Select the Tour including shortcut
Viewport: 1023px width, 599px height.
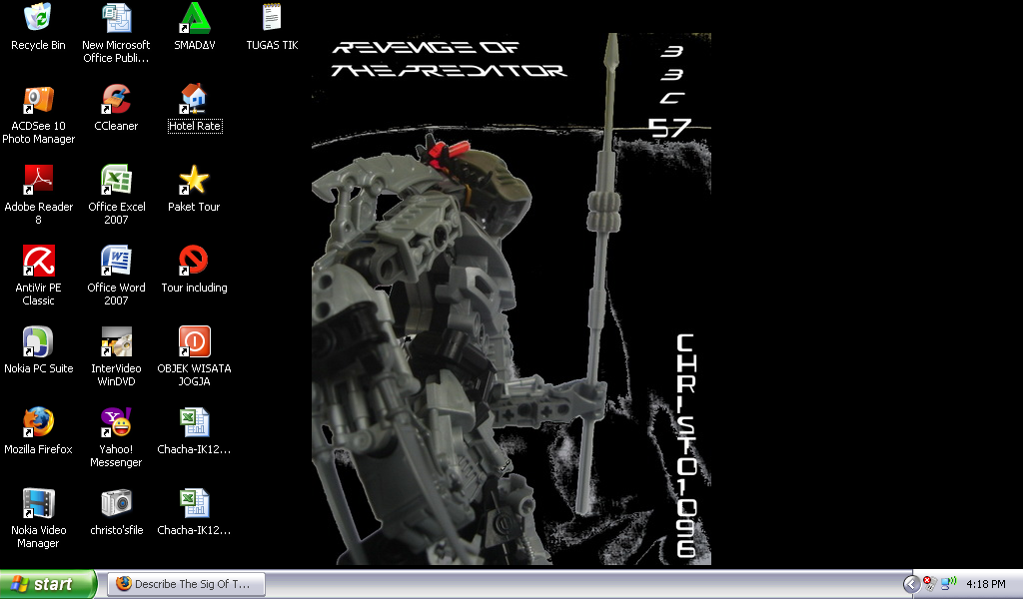pos(194,262)
